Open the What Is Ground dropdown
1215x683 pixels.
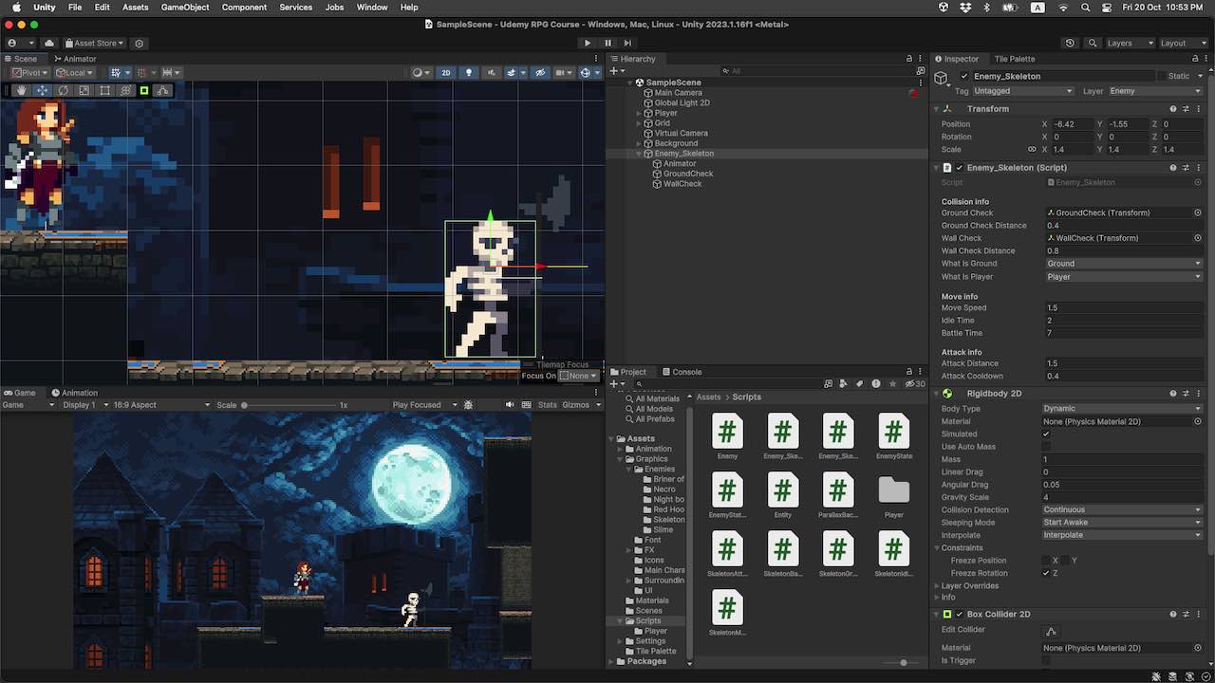click(1122, 264)
